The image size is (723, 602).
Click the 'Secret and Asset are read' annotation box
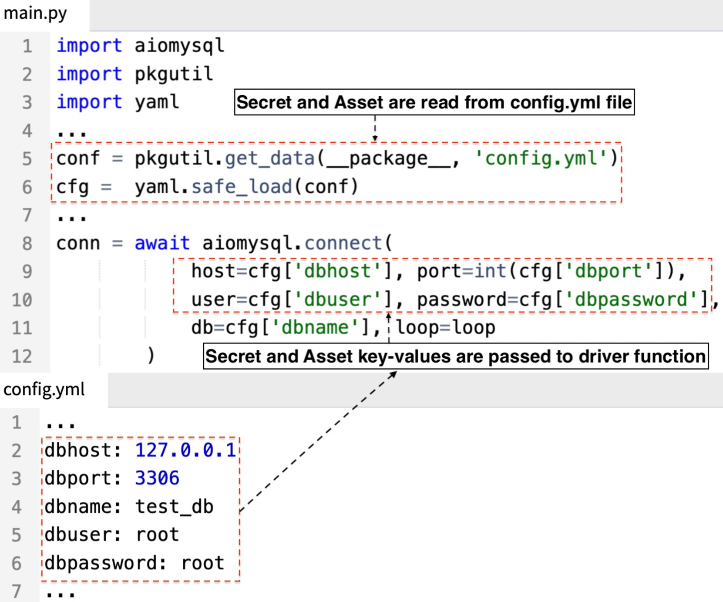[434, 103]
